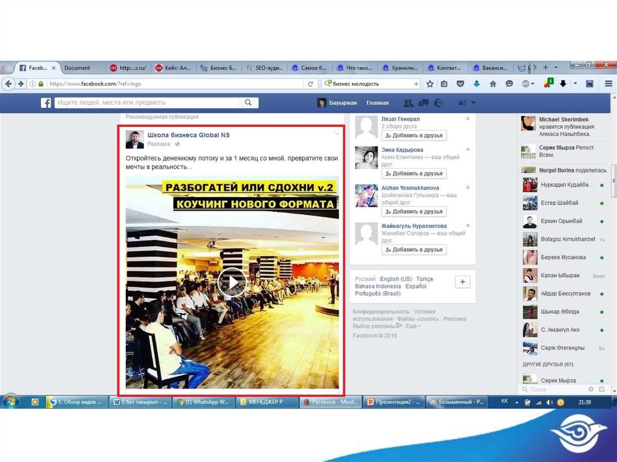The height and width of the screenshot is (462, 617).
Task: Click the Firefox home icon
Action: [493, 84]
